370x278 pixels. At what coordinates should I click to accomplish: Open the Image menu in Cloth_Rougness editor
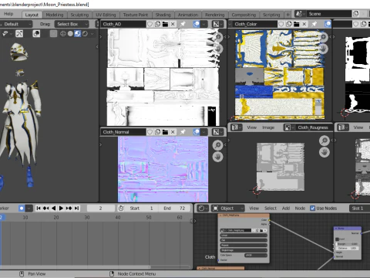click(268, 127)
